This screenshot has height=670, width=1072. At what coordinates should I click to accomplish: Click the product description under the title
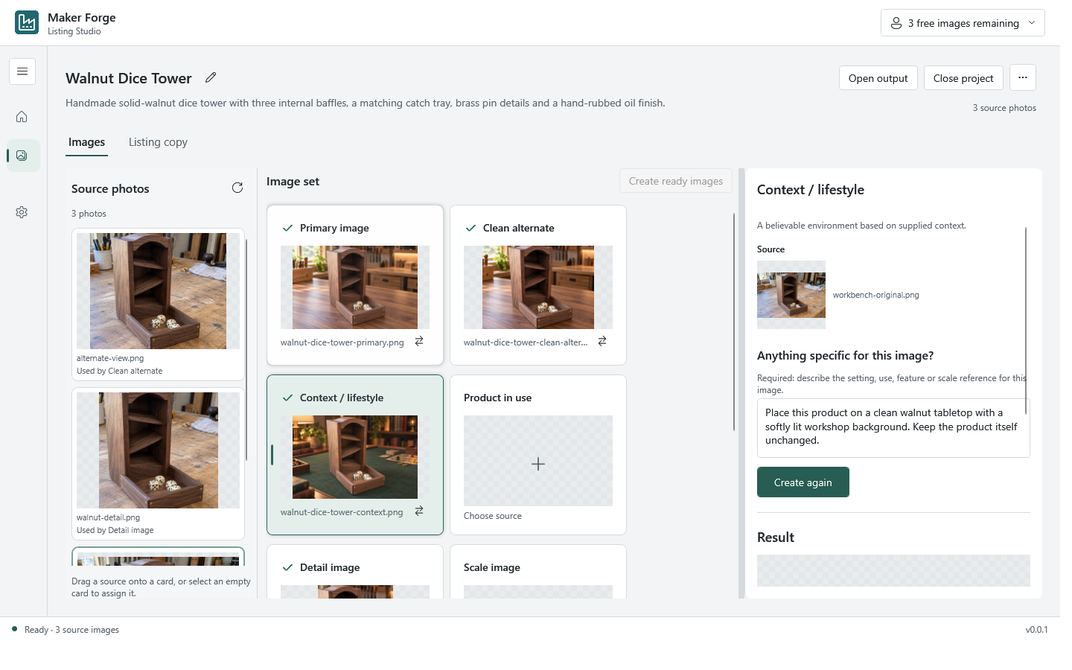point(366,103)
